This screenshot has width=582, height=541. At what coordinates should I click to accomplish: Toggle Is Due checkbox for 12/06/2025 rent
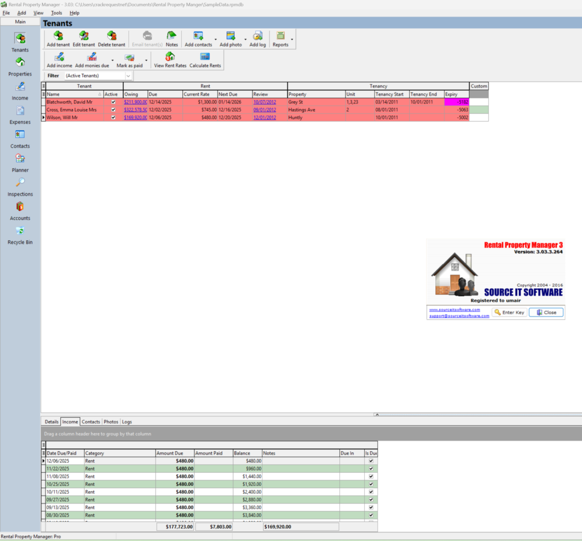(371, 461)
